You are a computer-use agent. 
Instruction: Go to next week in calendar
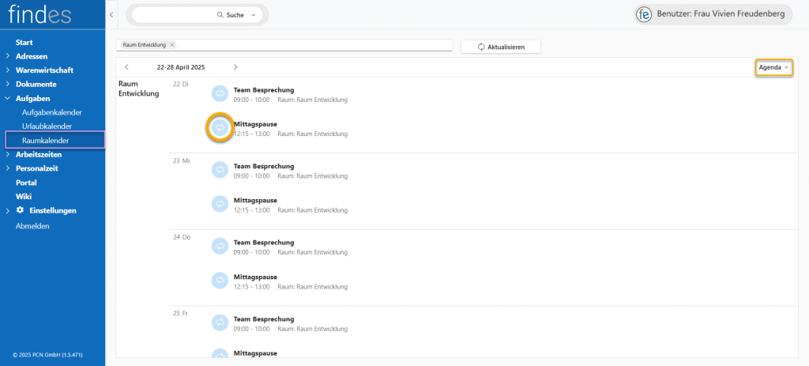pyautogui.click(x=235, y=67)
